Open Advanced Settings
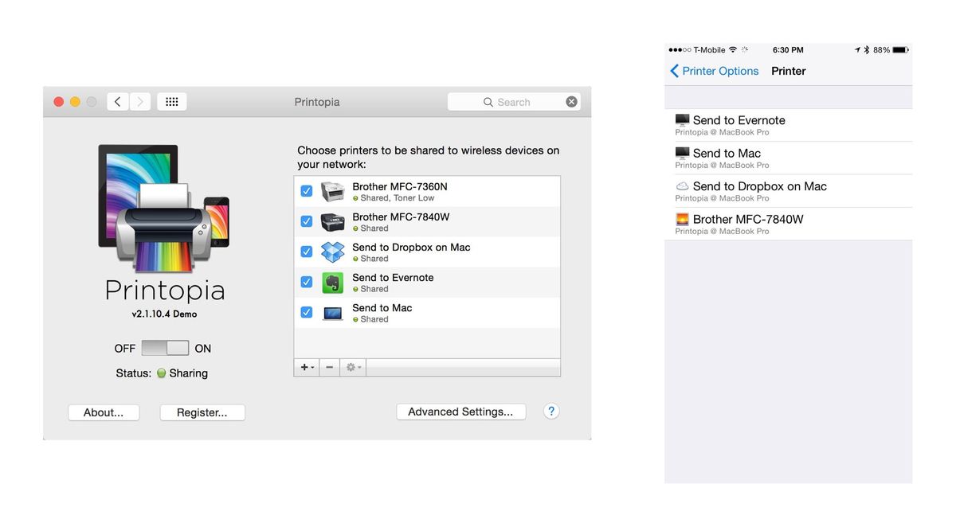The image size is (956, 527). 460,412
